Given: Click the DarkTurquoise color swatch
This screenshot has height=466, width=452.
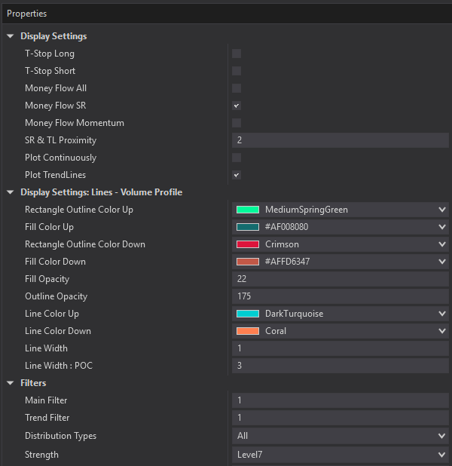Looking at the screenshot, I should pos(248,314).
